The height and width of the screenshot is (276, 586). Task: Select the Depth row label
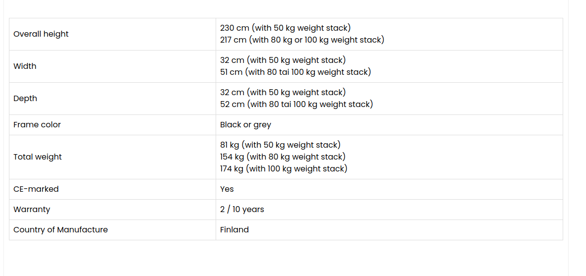pos(25,99)
